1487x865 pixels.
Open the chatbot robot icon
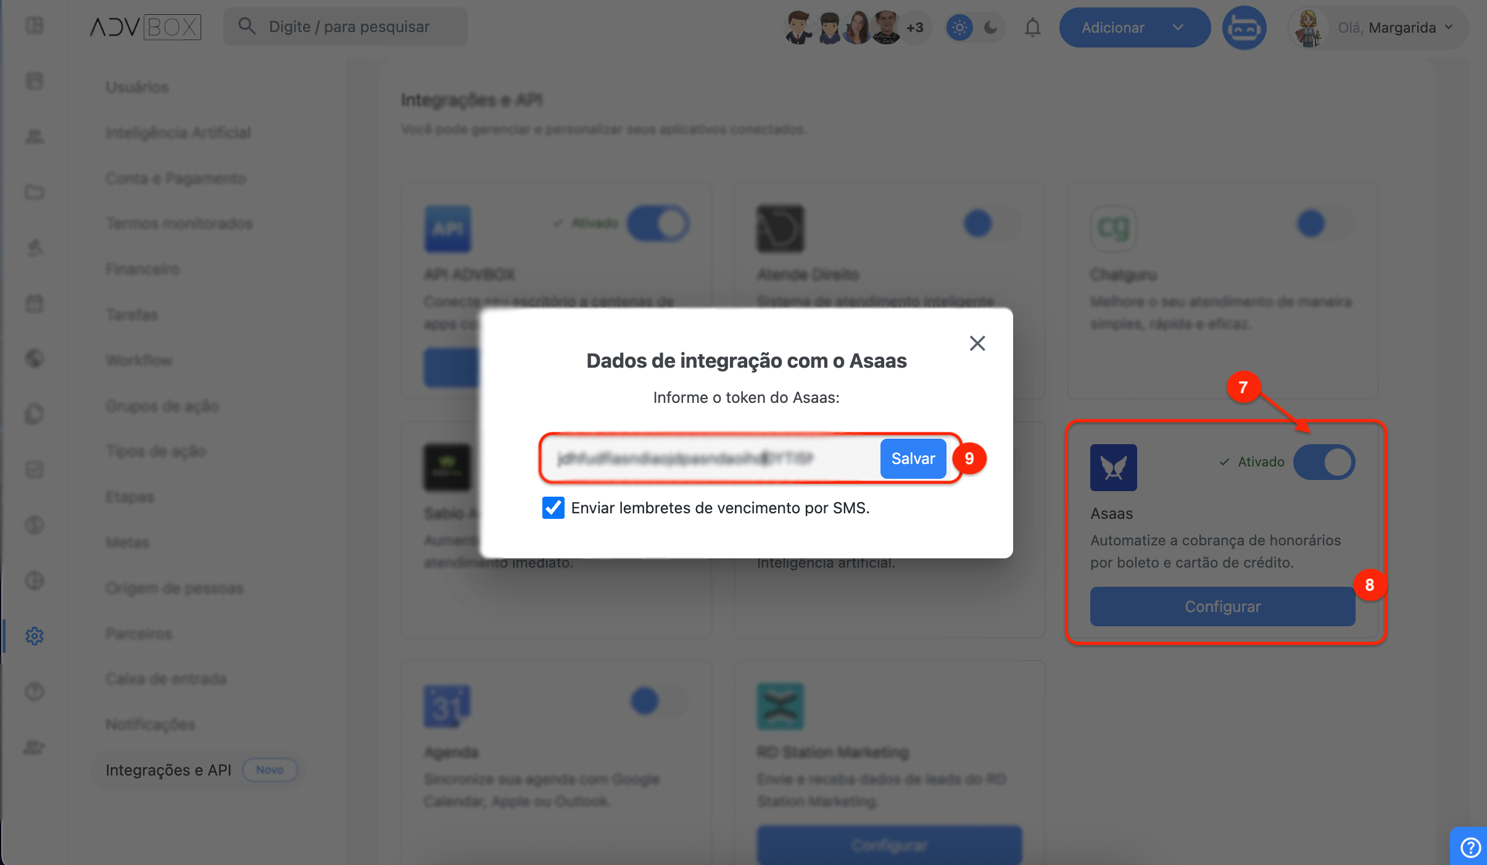pos(1244,28)
